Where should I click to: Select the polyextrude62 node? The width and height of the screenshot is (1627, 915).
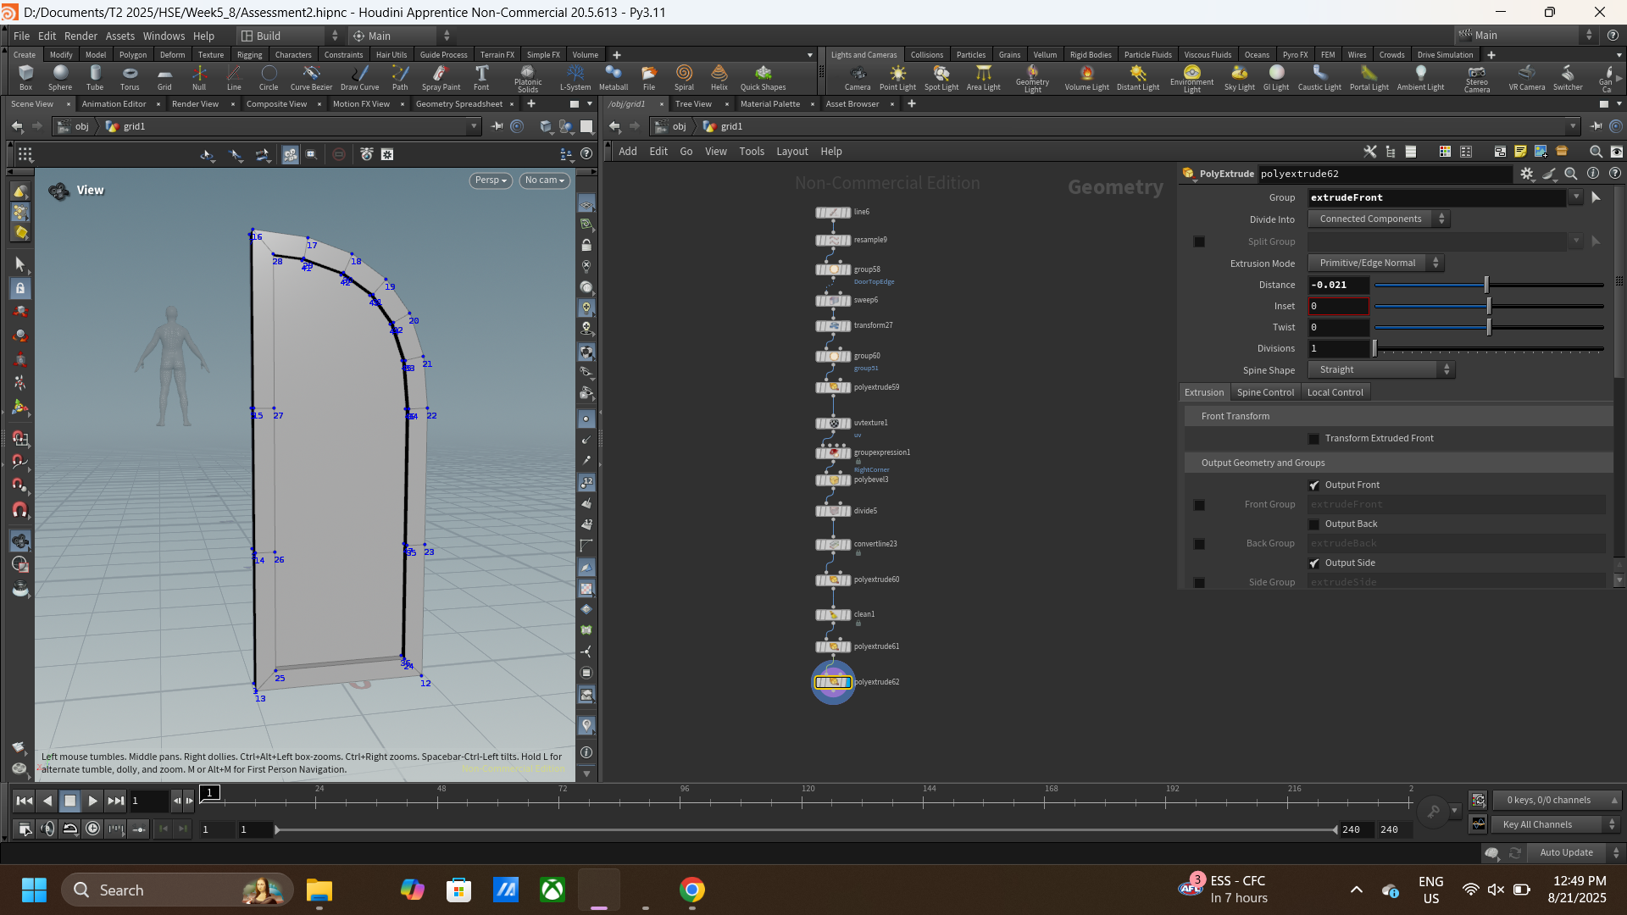834,682
